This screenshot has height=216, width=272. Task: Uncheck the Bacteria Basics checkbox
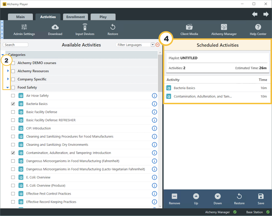(13, 104)
